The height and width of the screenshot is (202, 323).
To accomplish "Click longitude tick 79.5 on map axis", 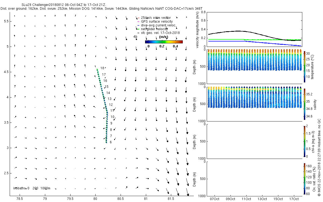I will pyautogui.click(x=70, y=199).
